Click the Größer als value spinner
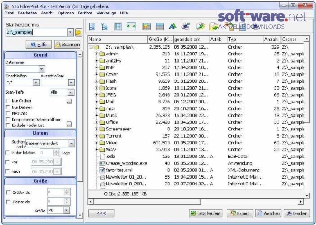Image resolution: width=316 pixels, height=225 pixels. [x=67, y=192]
